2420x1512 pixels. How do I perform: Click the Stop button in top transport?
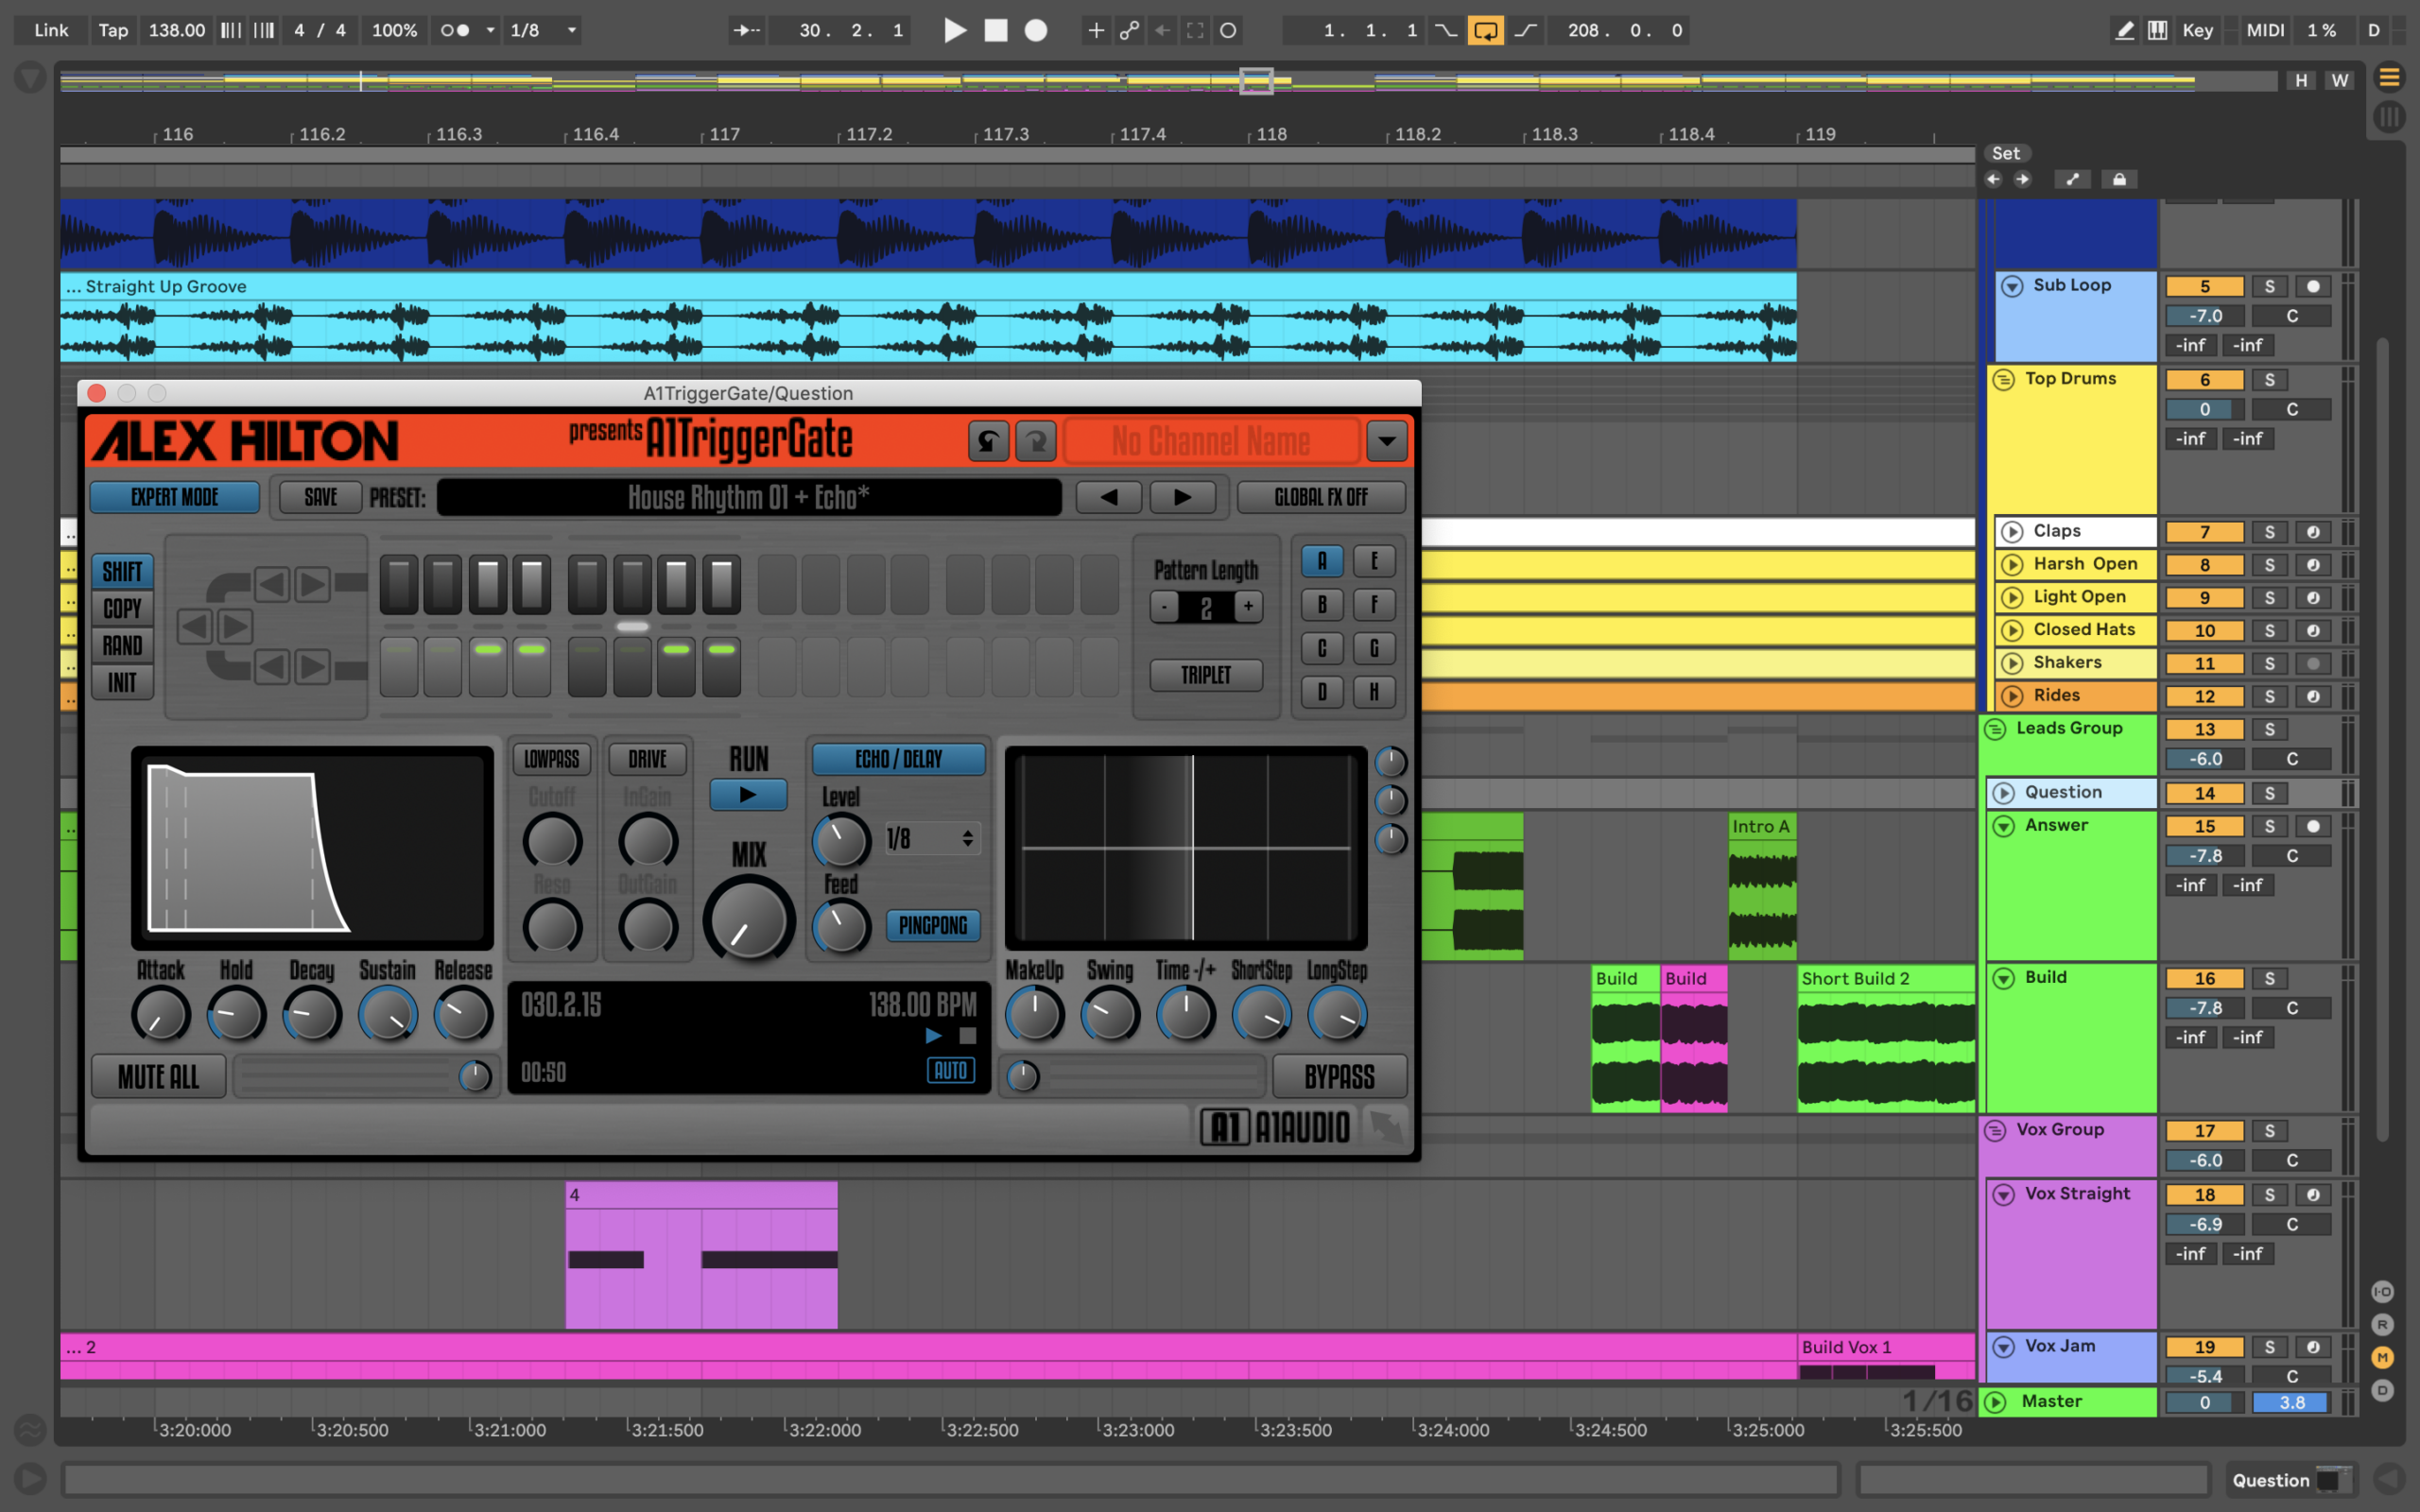click(x=996, y=30)
